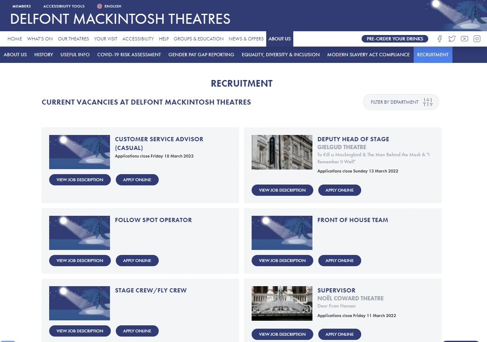The height and width of the screenshot is (342, 487).
Task: Click the Front of House Team title
Action: point(353,220)
